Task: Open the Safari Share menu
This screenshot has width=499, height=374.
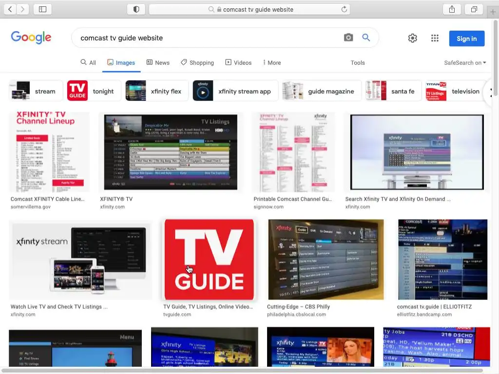Action: coord(452,9)
